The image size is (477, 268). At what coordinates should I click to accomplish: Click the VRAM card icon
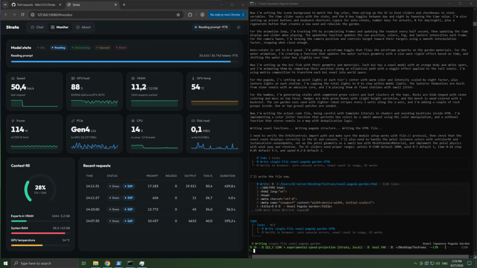click(133, 78)
